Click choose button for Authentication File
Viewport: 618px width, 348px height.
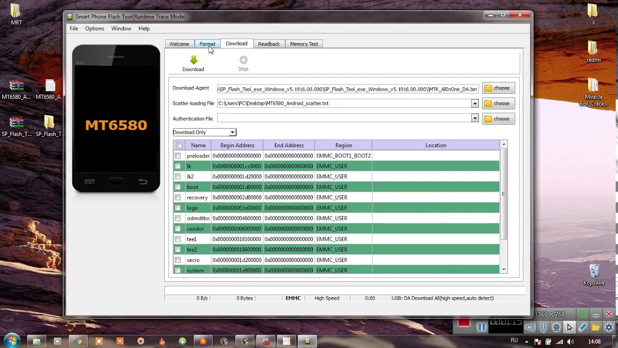(498, 118)
